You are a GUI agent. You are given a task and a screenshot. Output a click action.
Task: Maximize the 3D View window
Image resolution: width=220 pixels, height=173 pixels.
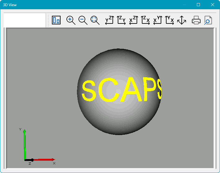tap(198, 5)
